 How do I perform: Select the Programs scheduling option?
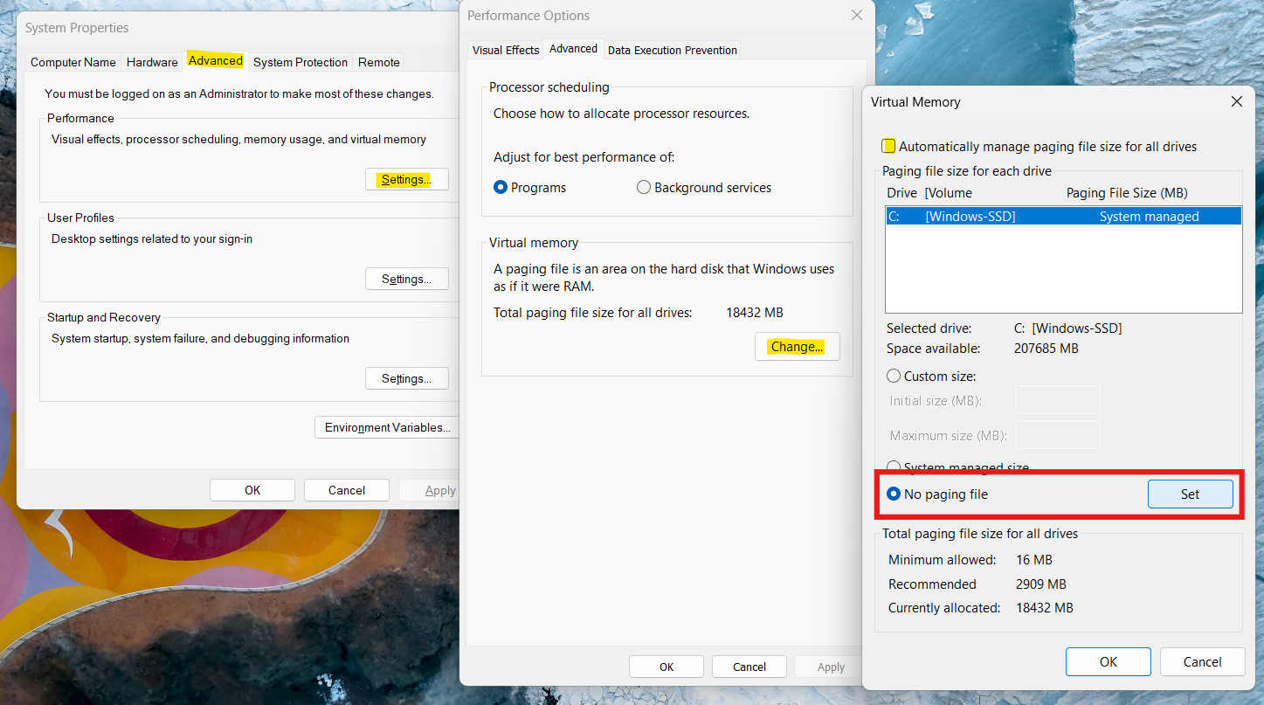(x=500, y=187)
